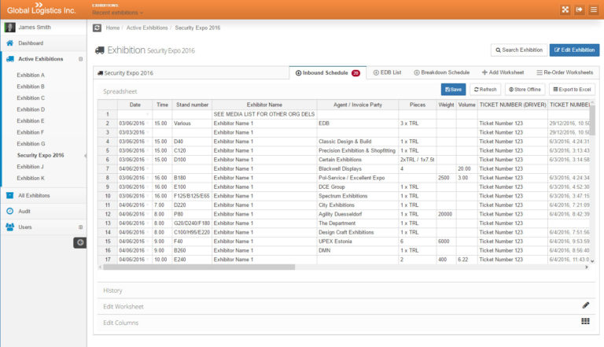Open the hamburger menu in top bar
604x347 pixels.
tap(594, 9)
